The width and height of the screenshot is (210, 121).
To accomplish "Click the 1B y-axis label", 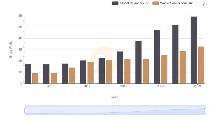I will (x=20, y=72).
